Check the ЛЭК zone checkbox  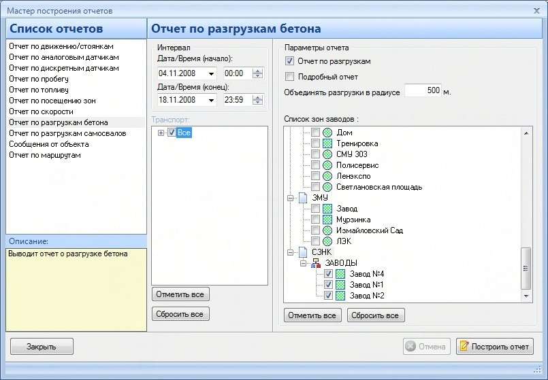coord(315,241)
